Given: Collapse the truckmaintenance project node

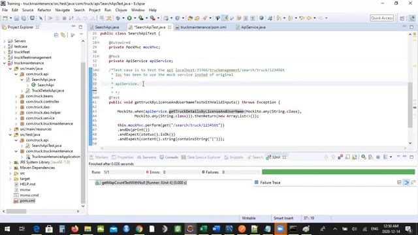Looking at the screenshot, I should [x=5, y=63].
